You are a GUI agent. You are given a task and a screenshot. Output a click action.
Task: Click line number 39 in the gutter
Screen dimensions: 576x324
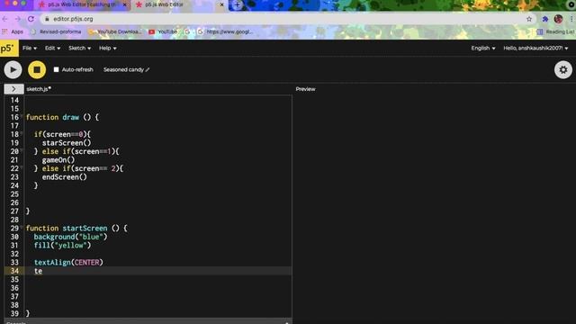tap(14, 314)
